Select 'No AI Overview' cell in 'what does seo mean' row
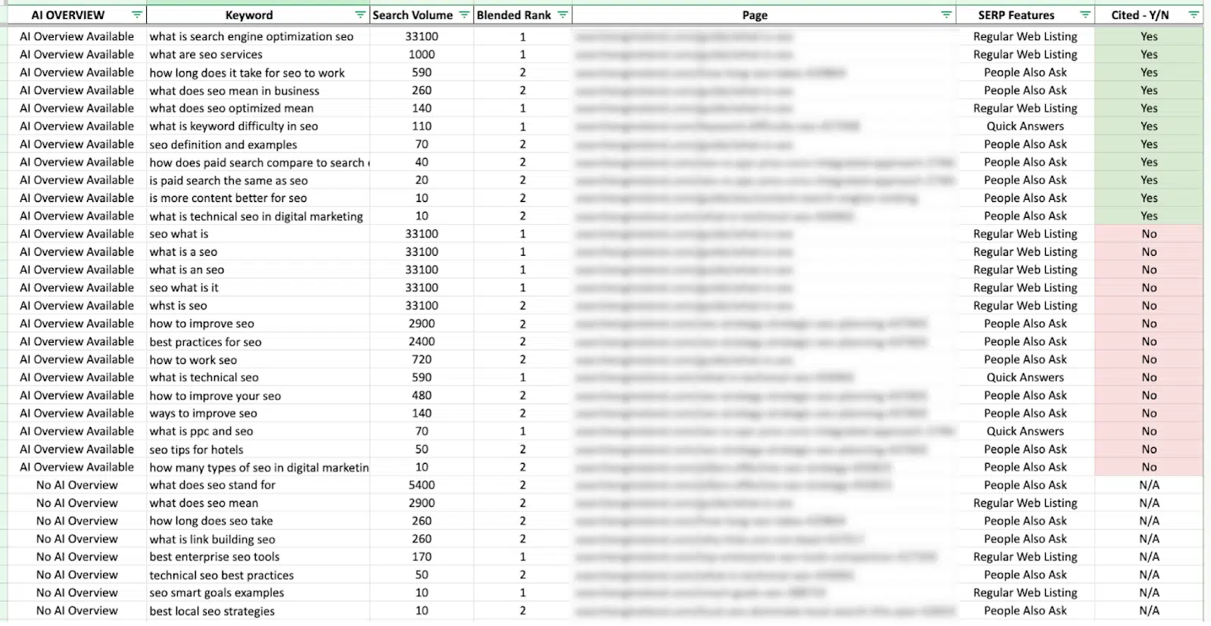 pyautogui.click(x=76, y=503)
